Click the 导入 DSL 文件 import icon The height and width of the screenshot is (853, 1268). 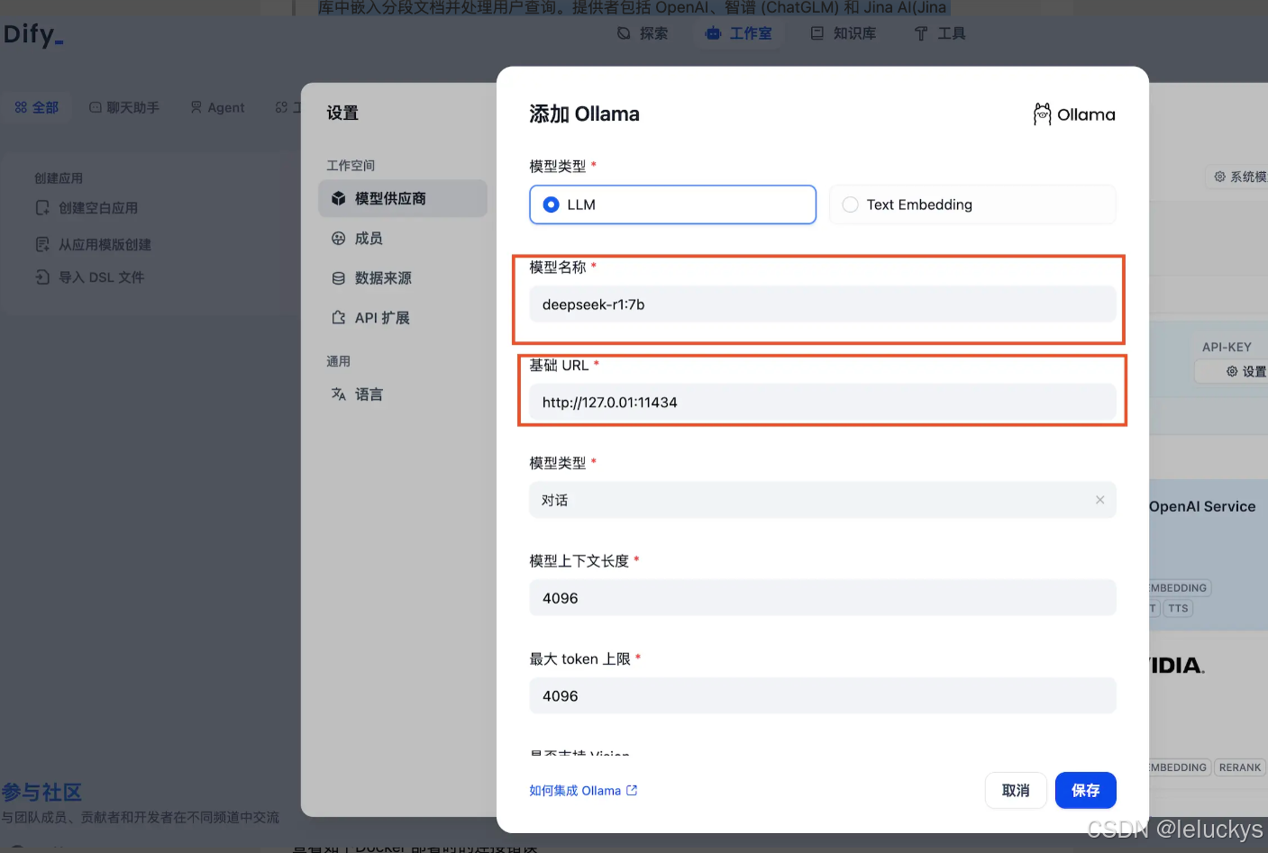pos(42,277)
